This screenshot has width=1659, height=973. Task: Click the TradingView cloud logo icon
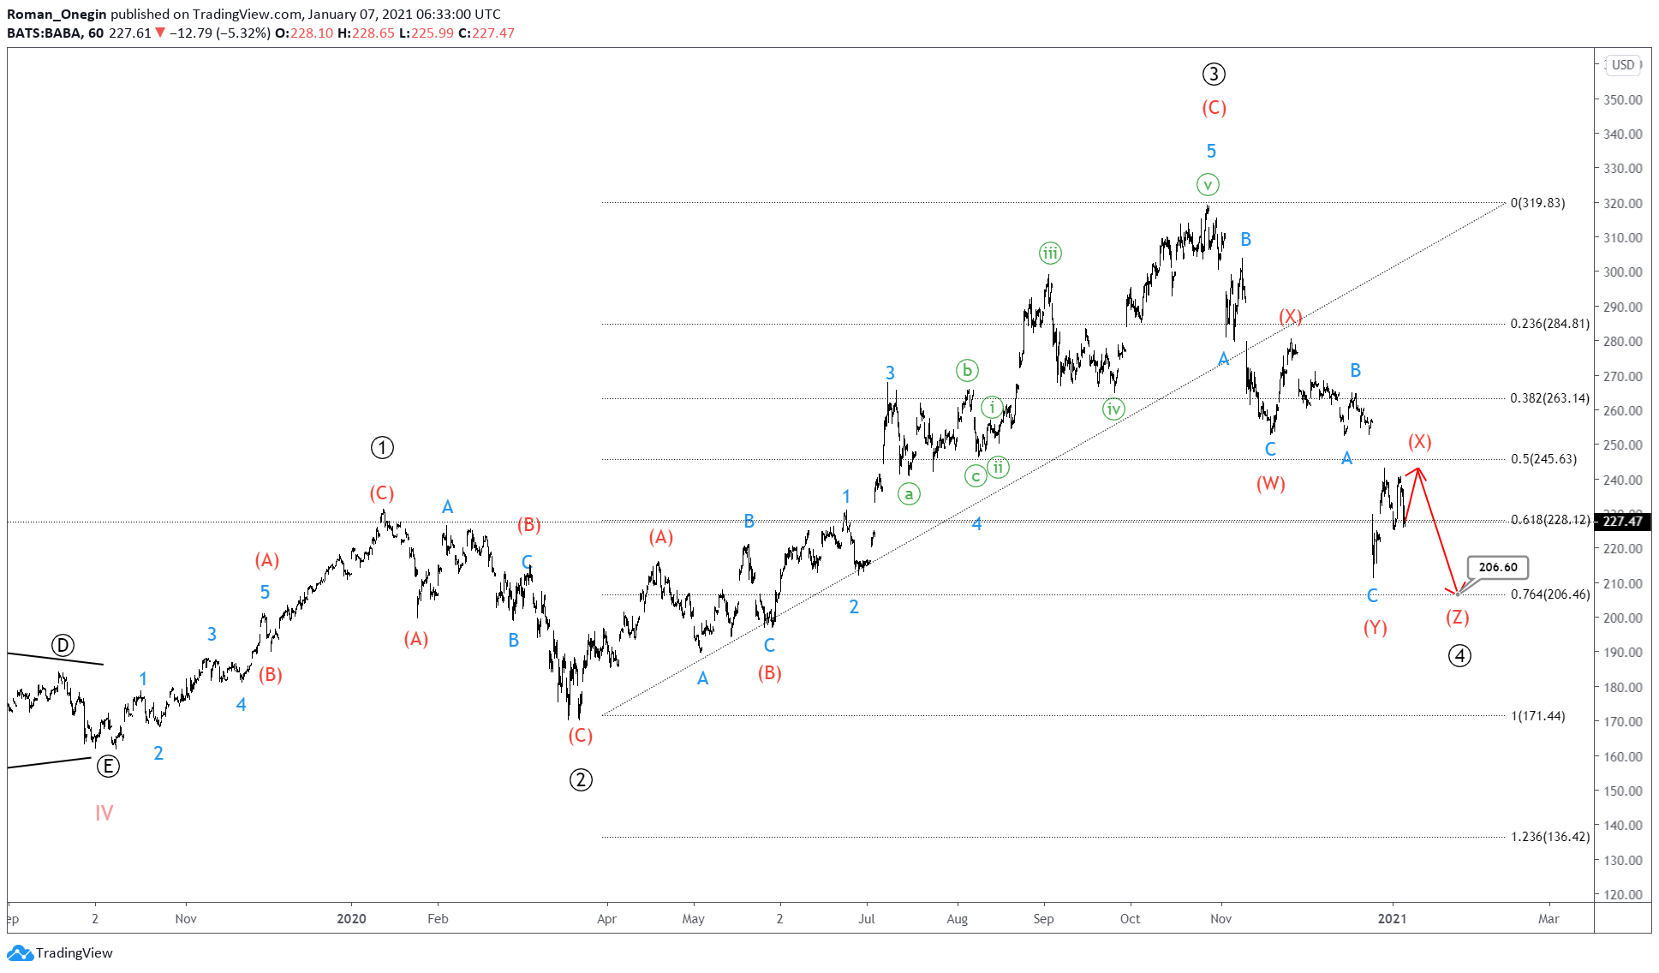click(19, 952)
